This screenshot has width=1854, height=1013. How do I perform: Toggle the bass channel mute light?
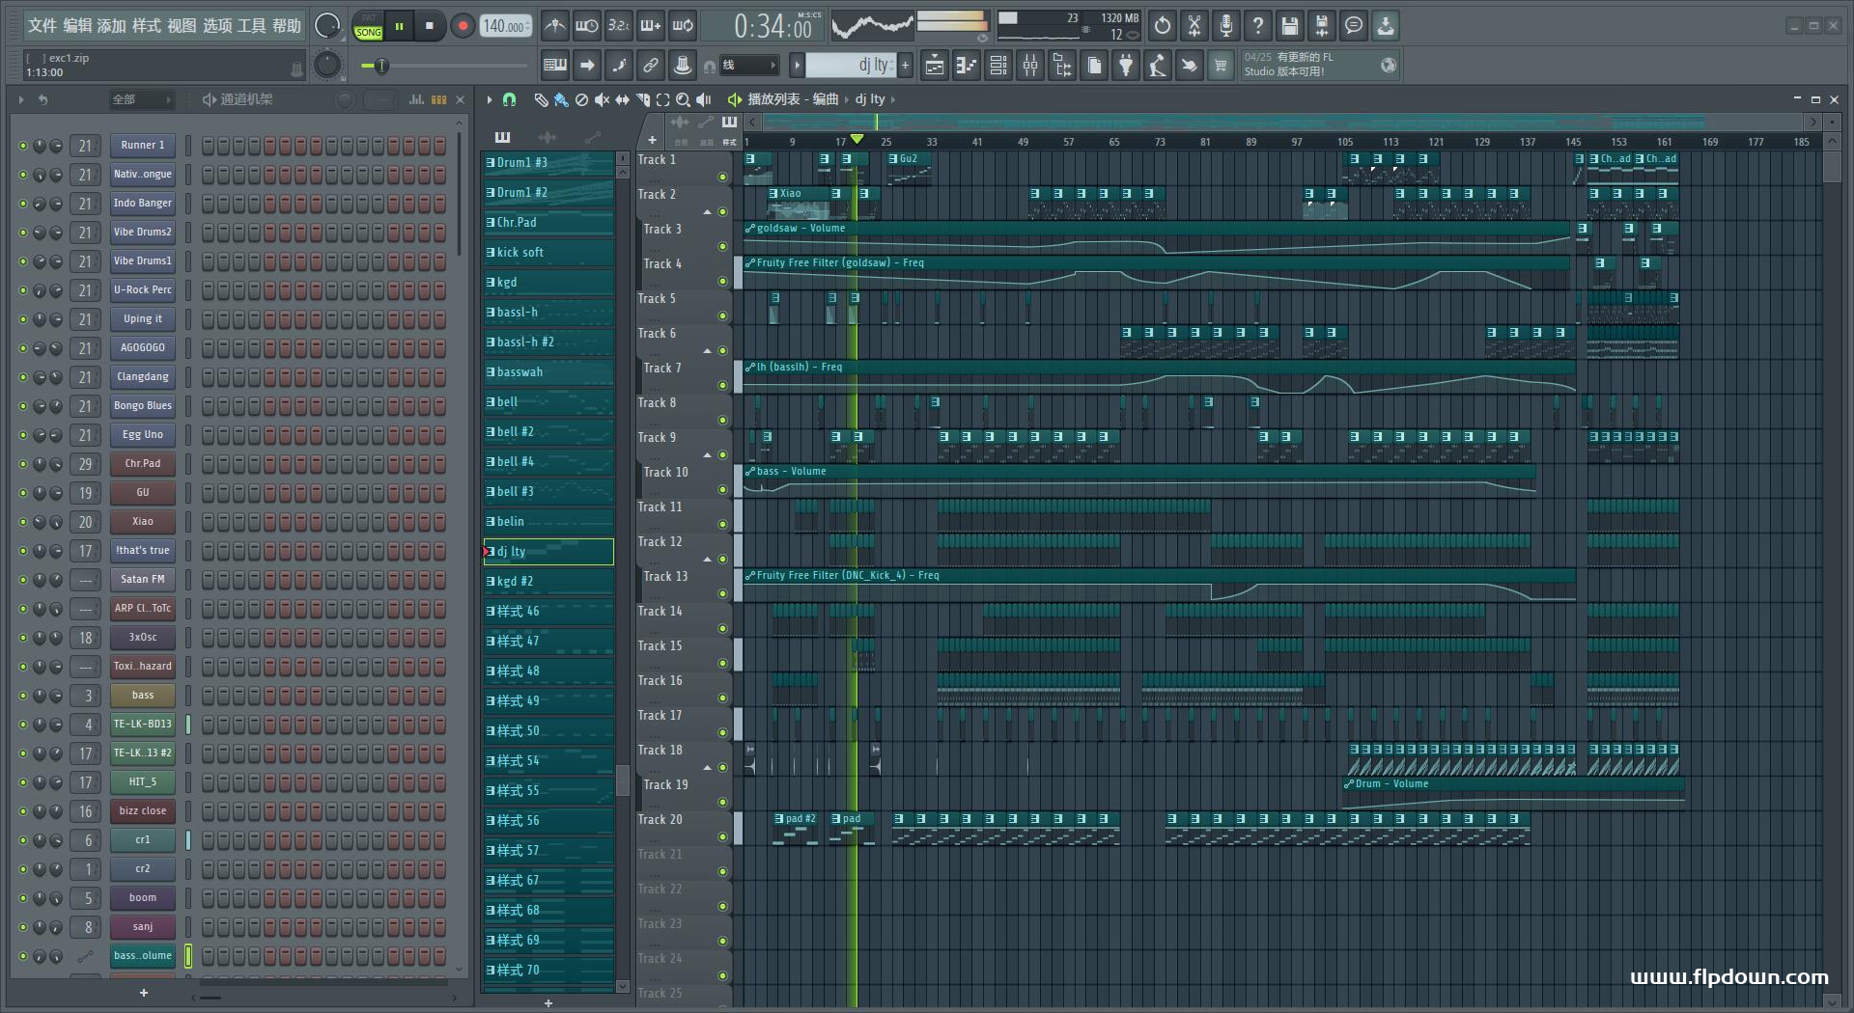tap(23, 696)
